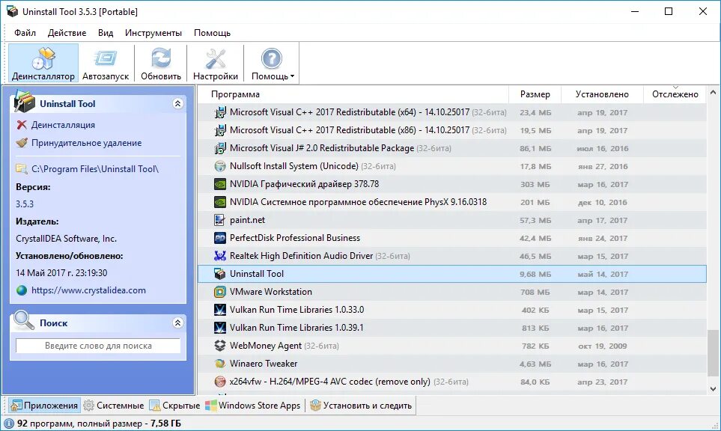The image size is (721, 431).
Task: Click the folder icon beside install path
Action: [x=21, y=168]
